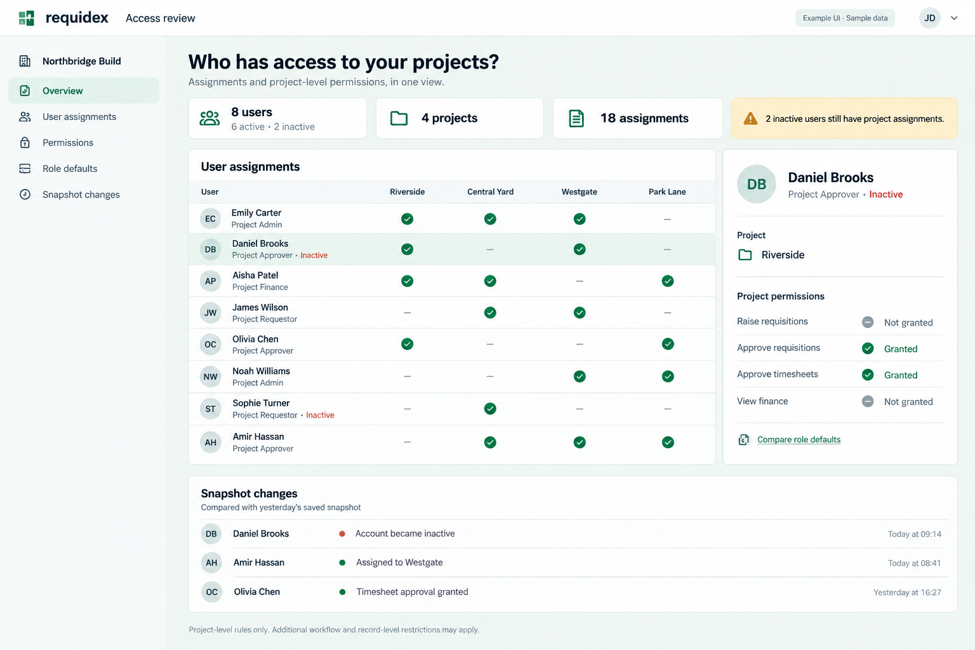Click red dot beside Account became inactive
The image size is (975, 650).
click(x=342, y=534)
